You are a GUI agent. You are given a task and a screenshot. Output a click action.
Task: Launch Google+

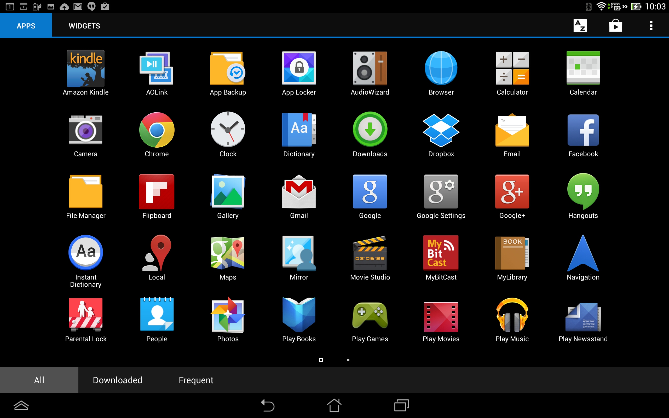point(512,196)
